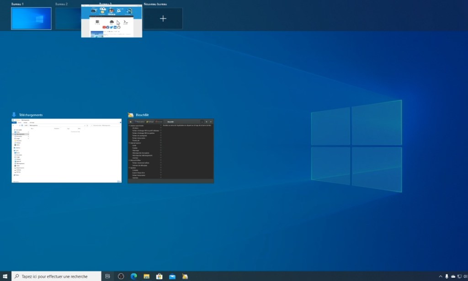Switch to Bureau 2 virtual desktop
This screenshot has height=281, width=468.
coord(68,19)
